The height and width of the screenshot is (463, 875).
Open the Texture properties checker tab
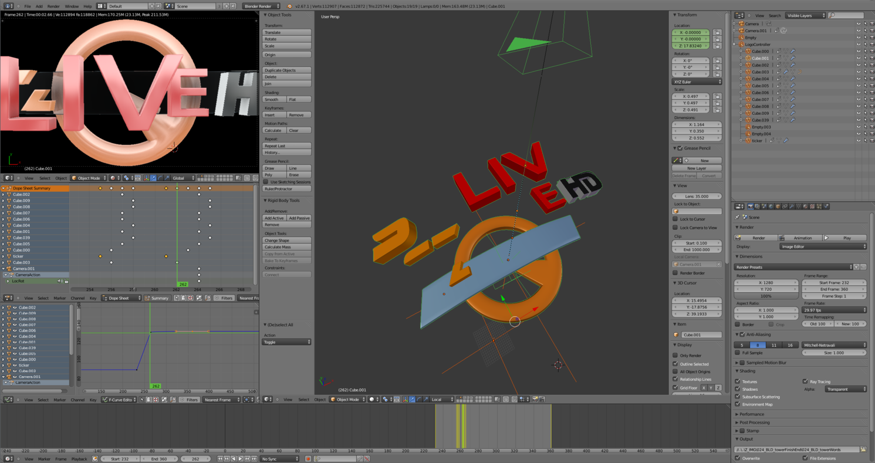812,207
